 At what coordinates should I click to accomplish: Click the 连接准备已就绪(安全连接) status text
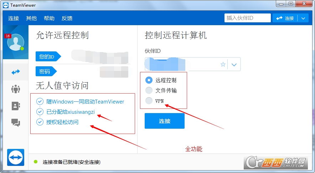[x=72, y=162]
